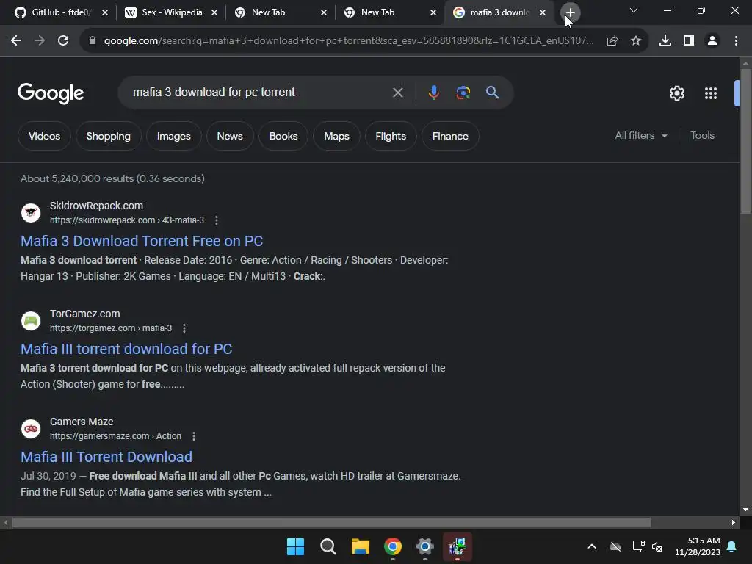Reload the current page
The height and width of the screenshot is (564, 752).
pyautogui.click(x=63, y=41)
